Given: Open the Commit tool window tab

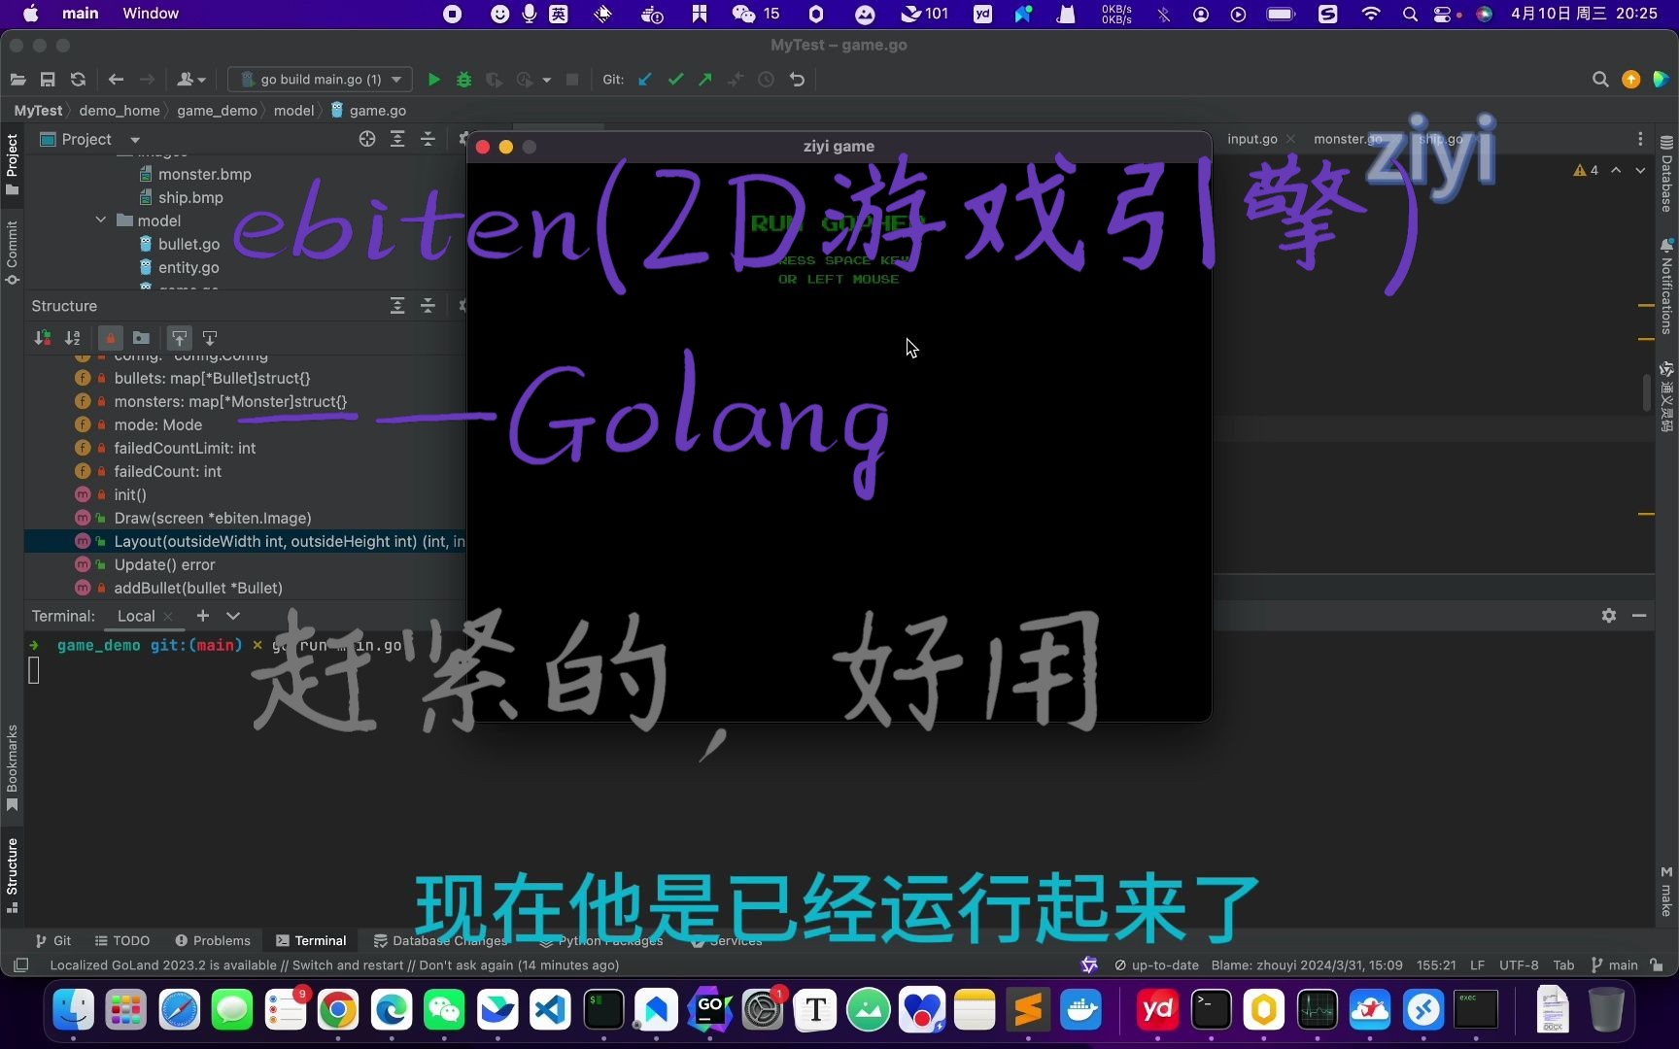Looking at the screenshot, I should (x=12, y=253).
